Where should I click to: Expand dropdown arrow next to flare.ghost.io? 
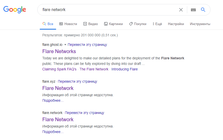[x=65, y=45]
